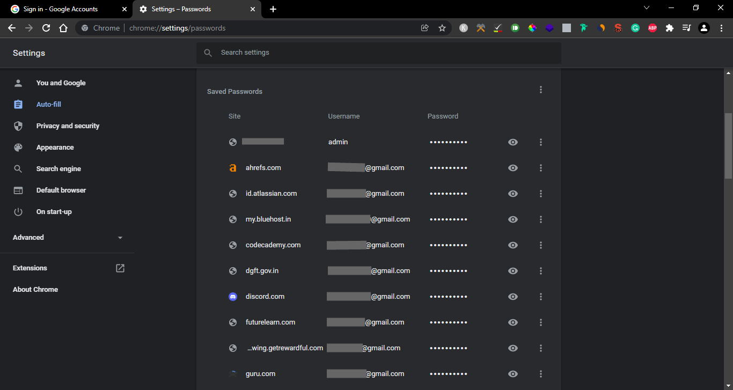The image size is (733, 390).
Task: Share this page icon in address bar
Action: (425, 28)
